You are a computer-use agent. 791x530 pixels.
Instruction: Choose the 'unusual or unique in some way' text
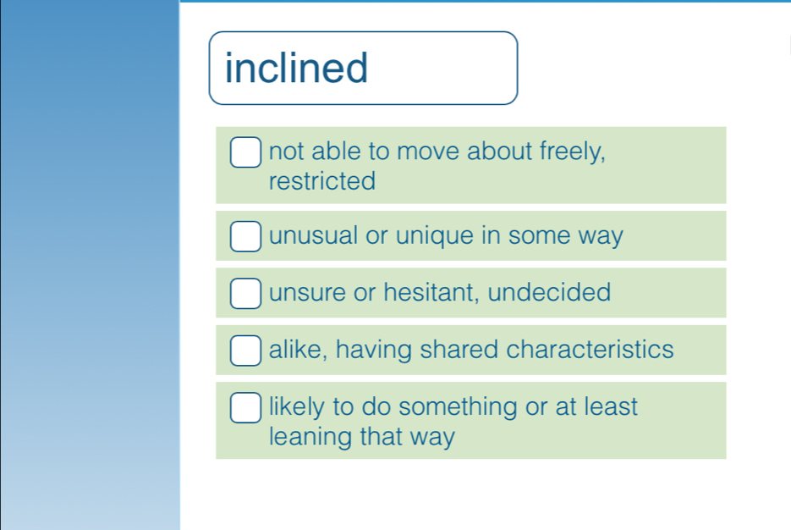(x=446, y=235)
